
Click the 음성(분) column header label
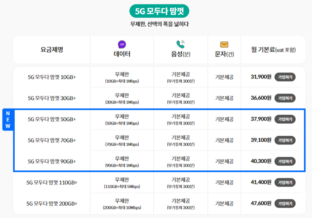click(x=181, y=54)
